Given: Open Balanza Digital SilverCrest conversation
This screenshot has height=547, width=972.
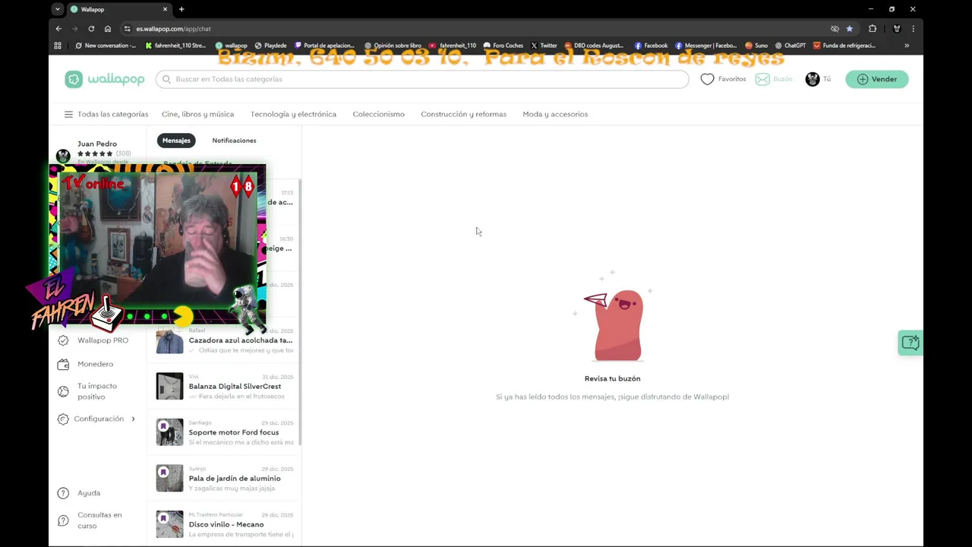Looking at the screenshot, I should pos(224,386).
